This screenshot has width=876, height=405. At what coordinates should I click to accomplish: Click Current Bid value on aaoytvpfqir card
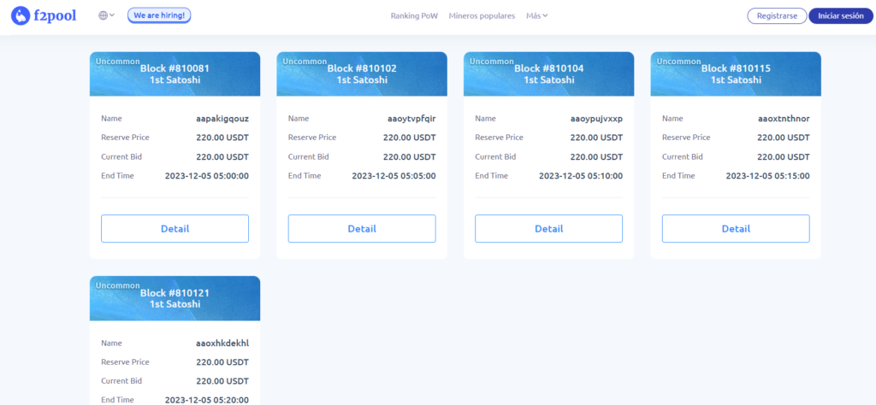(x=410, y=156)
